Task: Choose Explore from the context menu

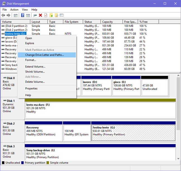Action: click(47, 43)
